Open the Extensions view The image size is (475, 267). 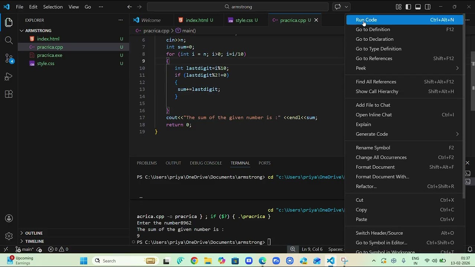coord(9,94)
